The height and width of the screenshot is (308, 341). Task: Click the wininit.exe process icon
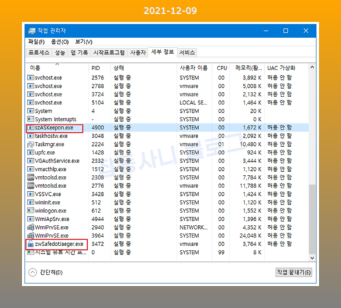click(30, 202)
